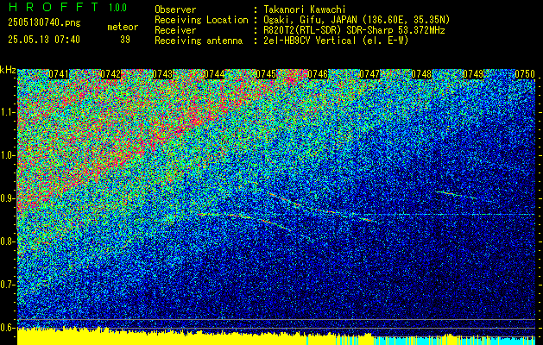Click the 0743 time marker

[163, 74]
